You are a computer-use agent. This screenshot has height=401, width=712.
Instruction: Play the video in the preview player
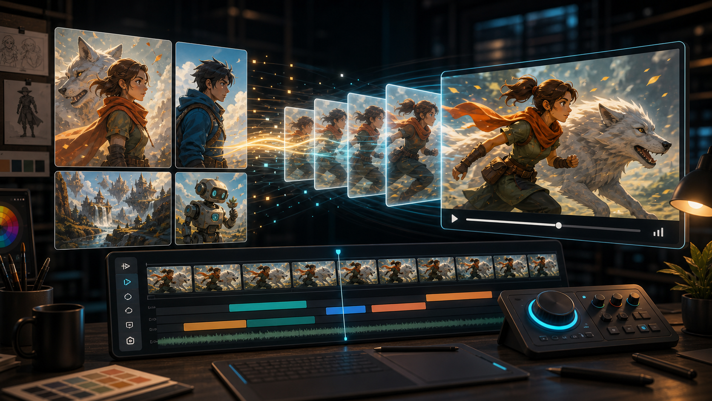tap(454, 219)
